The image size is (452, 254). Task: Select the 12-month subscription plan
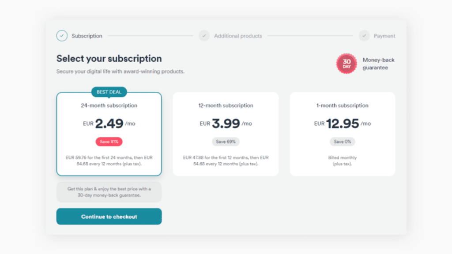point(226,133)
